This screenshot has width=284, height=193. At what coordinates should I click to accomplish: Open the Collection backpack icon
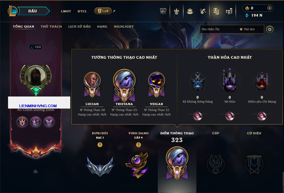(x=190, y=12)
